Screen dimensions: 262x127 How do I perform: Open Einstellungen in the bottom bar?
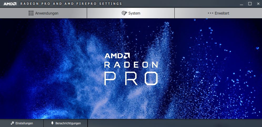pos(22,123)
